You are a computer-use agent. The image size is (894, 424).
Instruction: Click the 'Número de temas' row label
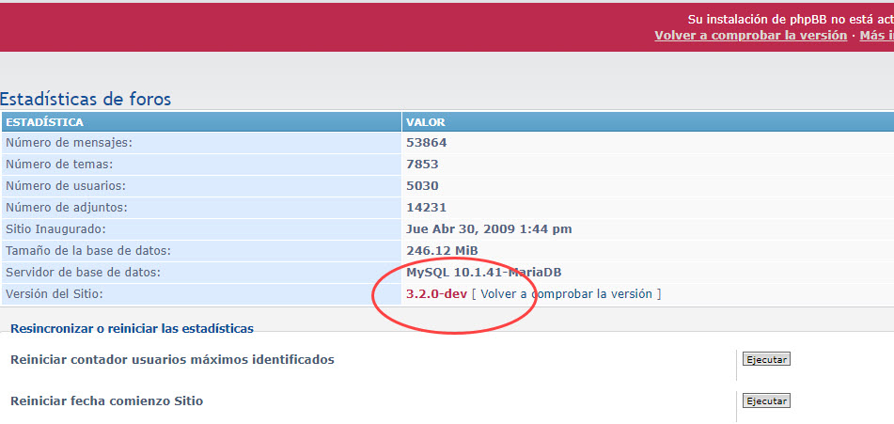(62, 165)
